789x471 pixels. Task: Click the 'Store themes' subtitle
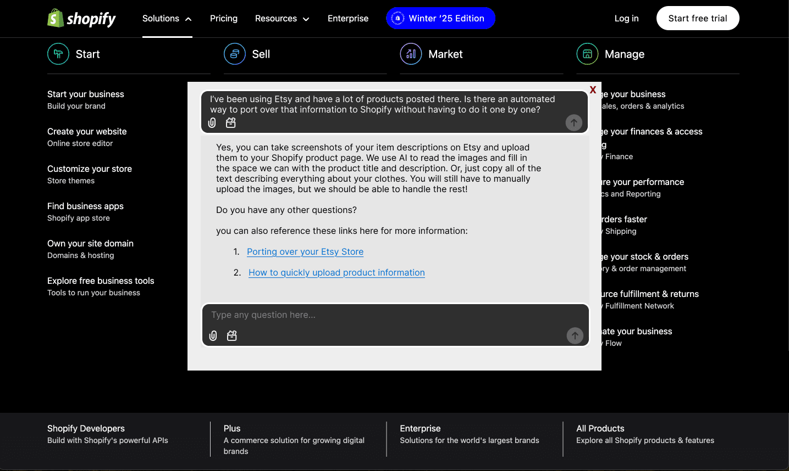click(x=71, y=181)
